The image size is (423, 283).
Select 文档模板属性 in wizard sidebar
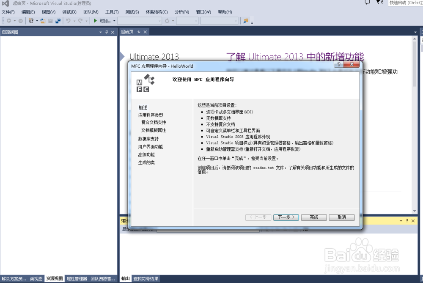point(154,130)
